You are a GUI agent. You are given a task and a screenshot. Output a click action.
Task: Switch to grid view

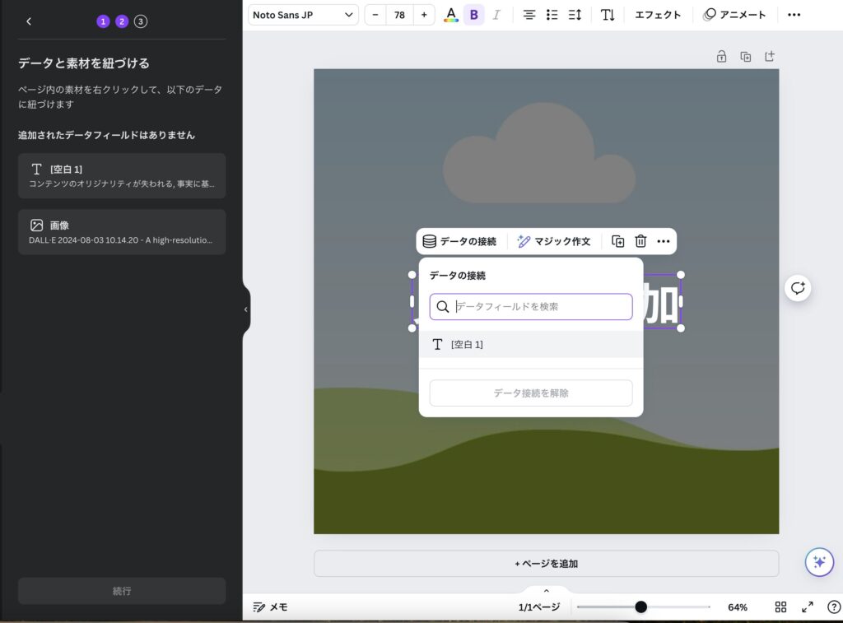coord(780,607)
